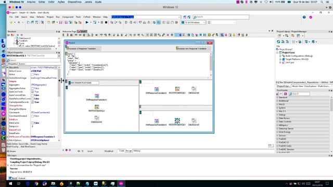
Task: Click Processar c/ Response Translator button
Action: (x=83, y=48)
